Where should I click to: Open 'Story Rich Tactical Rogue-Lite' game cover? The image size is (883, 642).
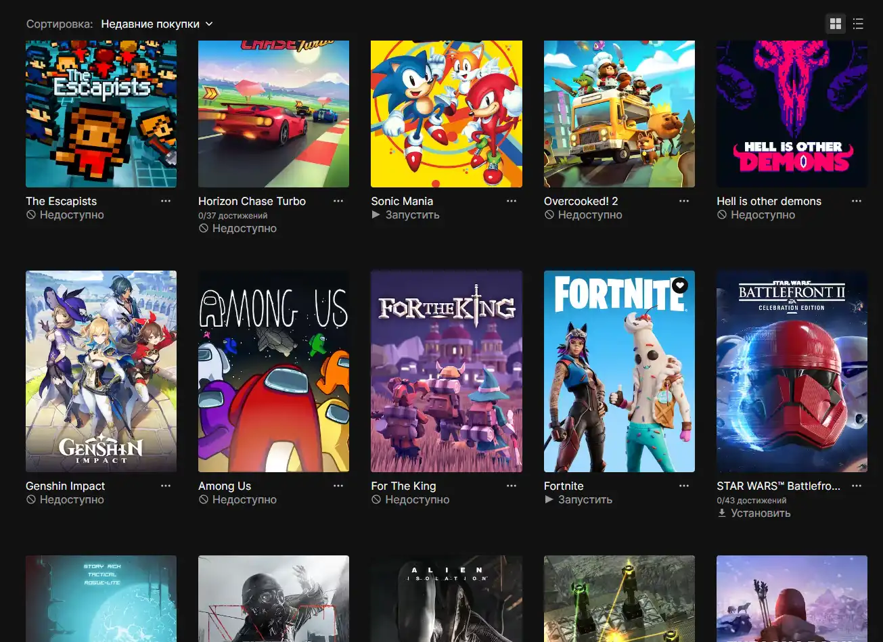tap(101, 599)
